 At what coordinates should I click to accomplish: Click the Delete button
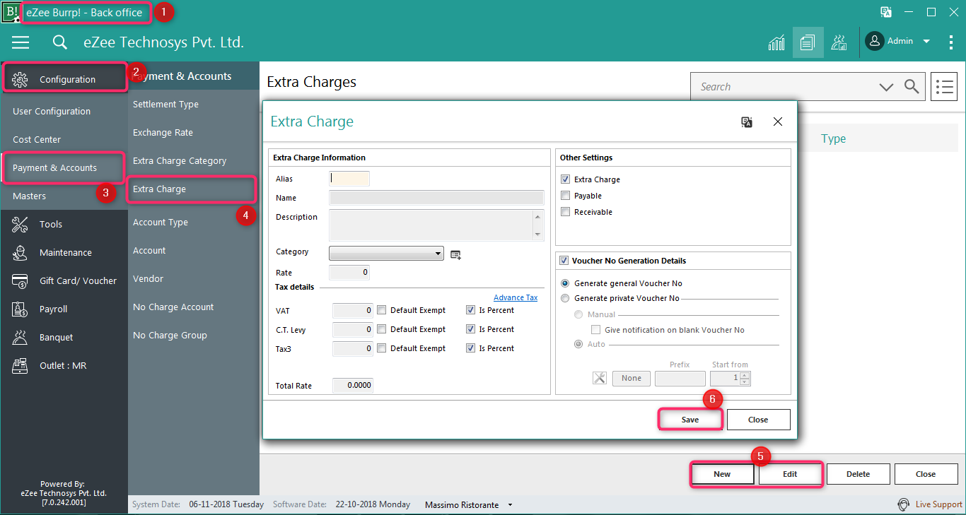[859, 474]
